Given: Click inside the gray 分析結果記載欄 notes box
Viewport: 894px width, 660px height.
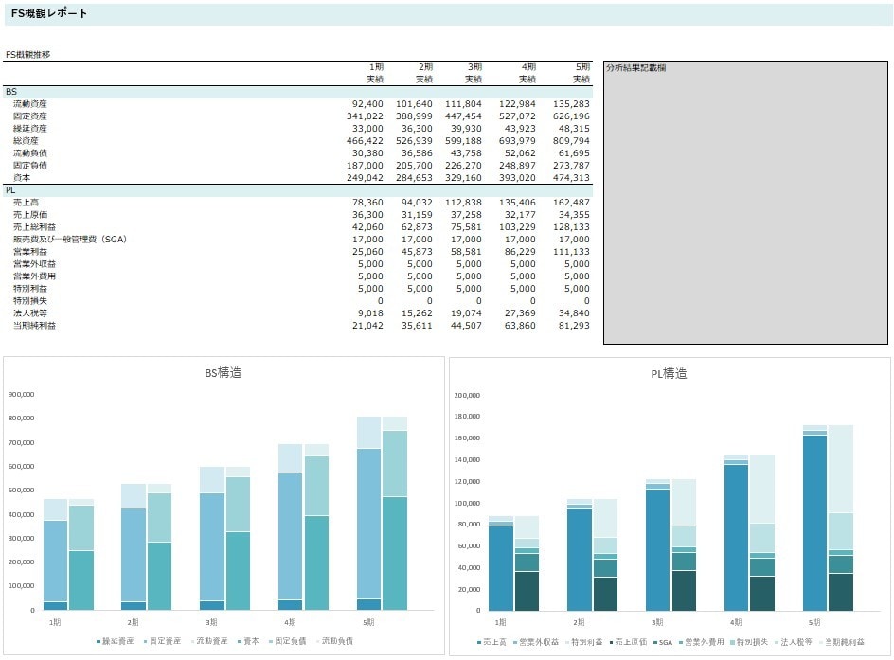Looking at the screenshot, I should pos(745,203).
